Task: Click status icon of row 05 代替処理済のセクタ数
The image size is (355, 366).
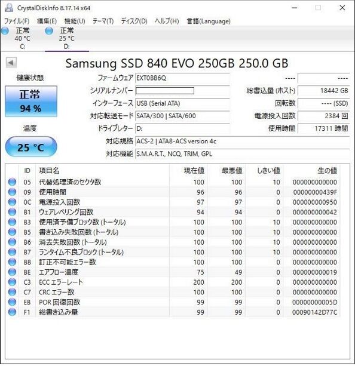Action: [12, 182]
